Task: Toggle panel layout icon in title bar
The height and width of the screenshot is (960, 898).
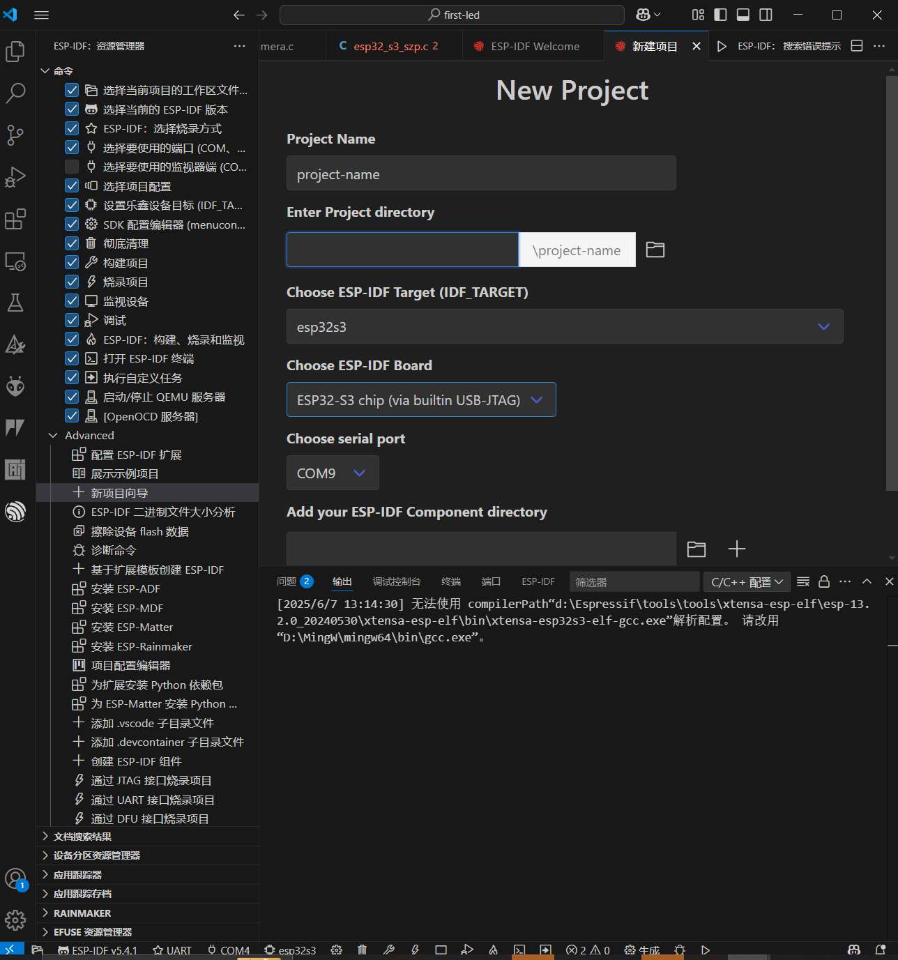Action: 743,15
